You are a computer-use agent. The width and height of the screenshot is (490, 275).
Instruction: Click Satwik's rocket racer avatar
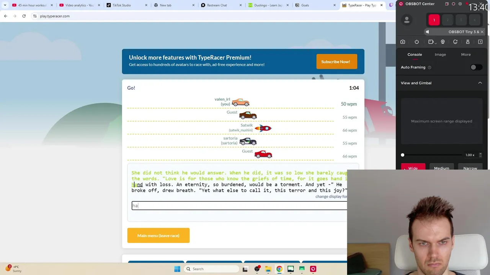pyautogui.click(x=263, y=128)
